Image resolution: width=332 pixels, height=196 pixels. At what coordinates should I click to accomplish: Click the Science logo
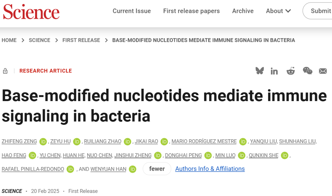(31, 12)
